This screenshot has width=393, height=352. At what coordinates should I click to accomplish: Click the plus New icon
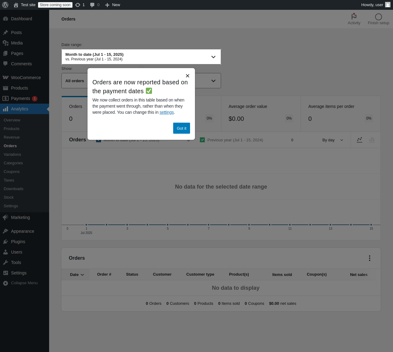[107, 5]
